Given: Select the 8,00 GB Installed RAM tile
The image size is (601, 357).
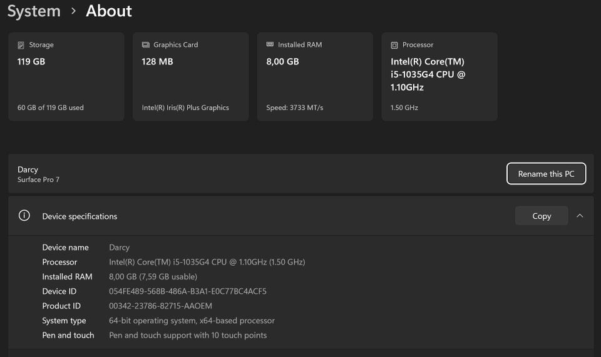Looking at the screenshot, I should (x=314, y=76).
